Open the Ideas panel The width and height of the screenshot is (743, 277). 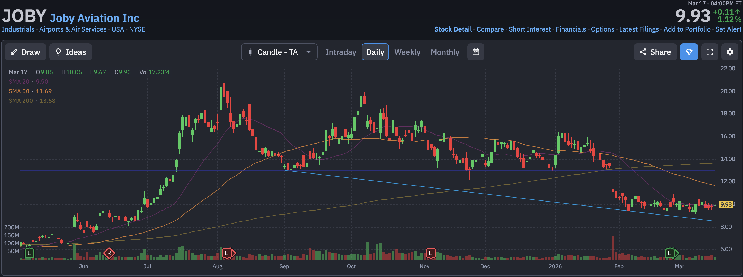pyautogui.click(x=71, y=52)
